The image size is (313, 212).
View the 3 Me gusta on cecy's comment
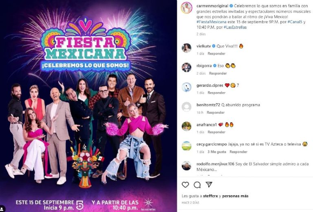coord(217,152)
